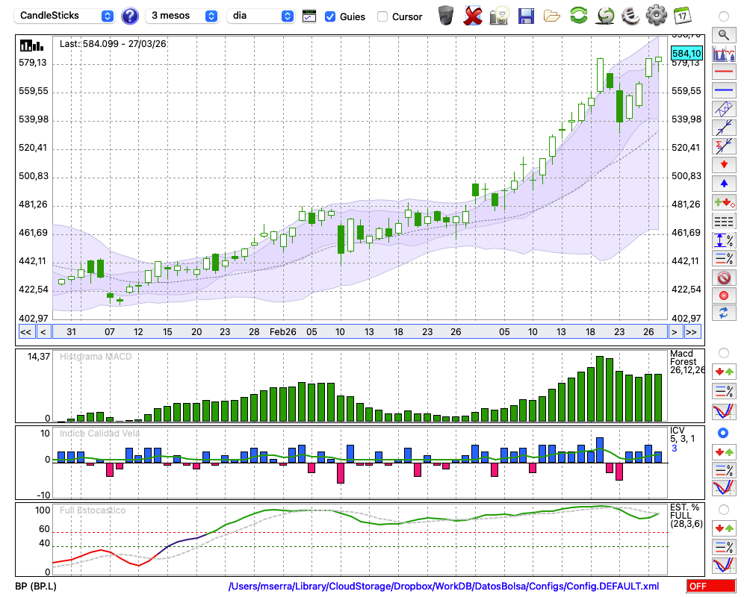
Task: Click the red OFF button
Action: (x=710, y=586)
